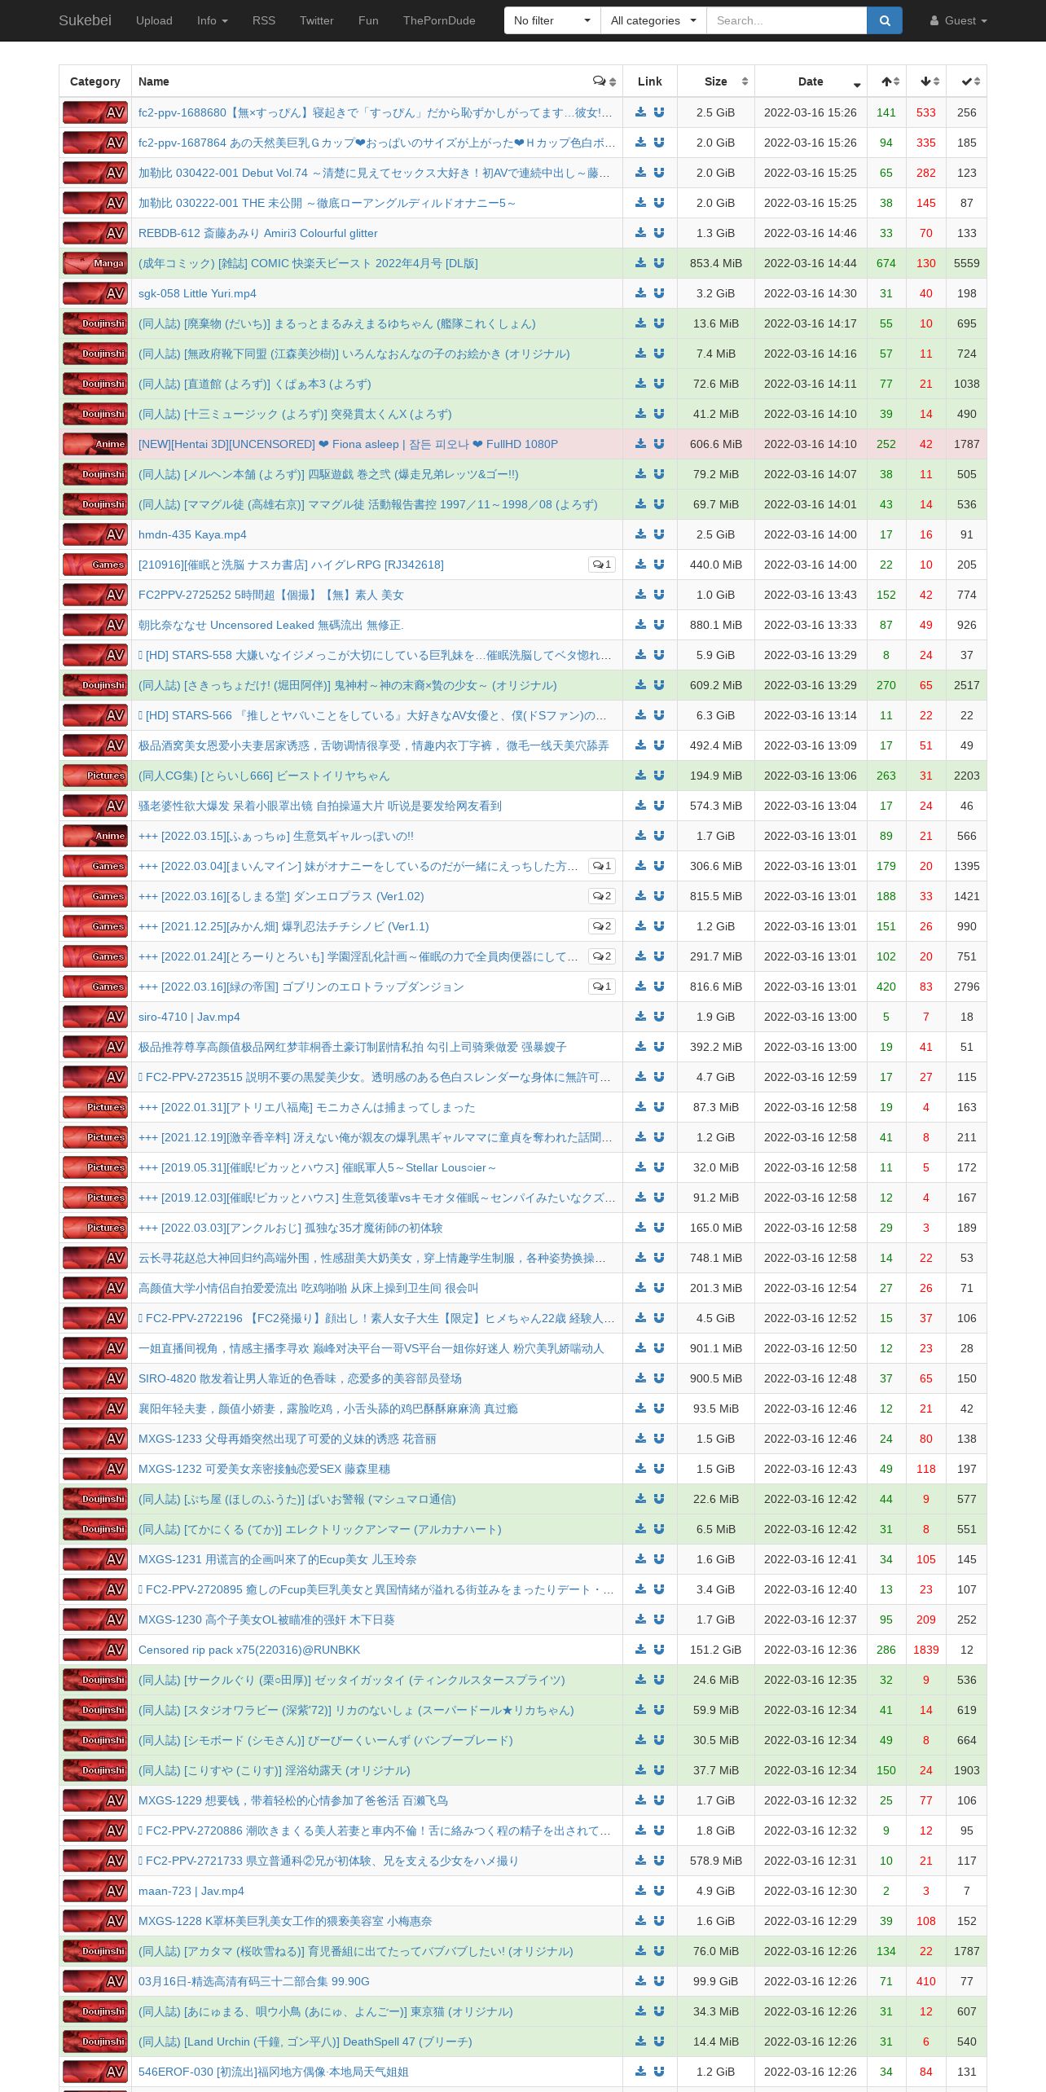Download torrent for hmdn-435 Kaya.mp4

point(640,534)
